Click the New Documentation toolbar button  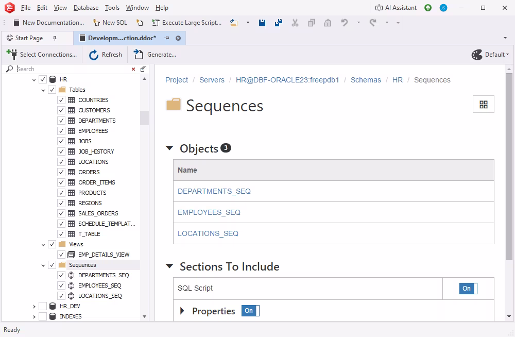pos(48,23)
